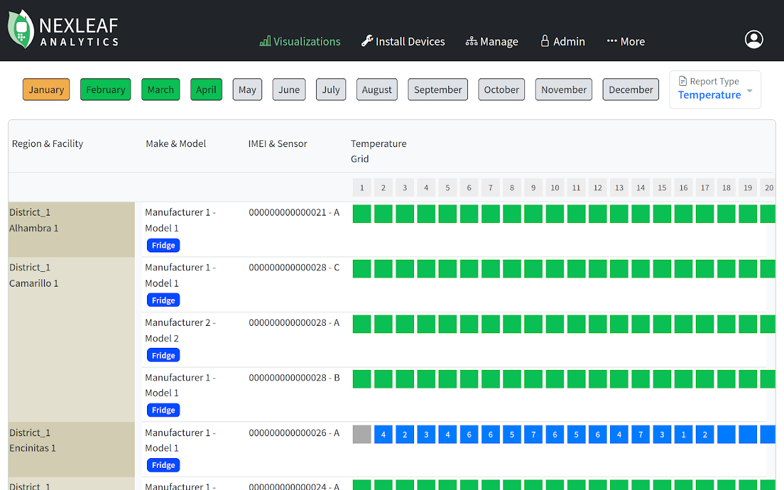Click the Nexleaf Analytics logo

tap(63, 30)
